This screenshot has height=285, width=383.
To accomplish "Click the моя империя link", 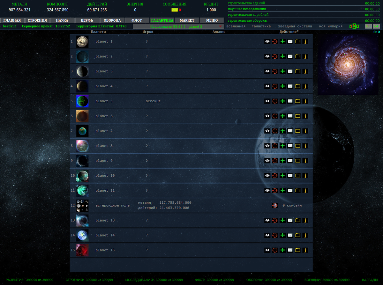I will [x=331, y=26].
